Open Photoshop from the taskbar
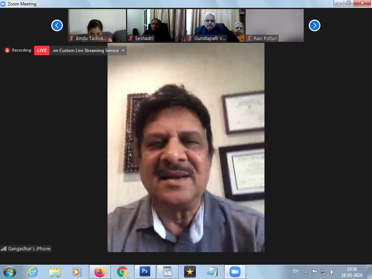This screenshot has height=279, width=372. click(x=145, y=271)
